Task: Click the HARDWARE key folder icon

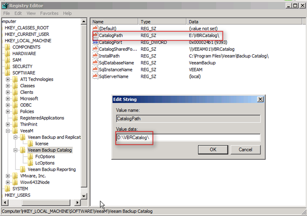Action: pyautogui.click(x=7, y=53)
